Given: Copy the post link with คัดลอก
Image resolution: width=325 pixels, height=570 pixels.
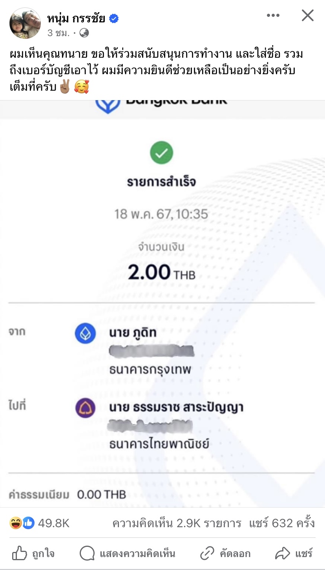Looking at the screenshot, I should [x=225, y=554].
